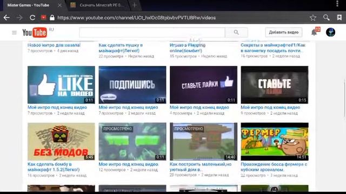346x194 pixels.
Task: Open Играю в Flapping online link
Action: click(x=188, y=48)
